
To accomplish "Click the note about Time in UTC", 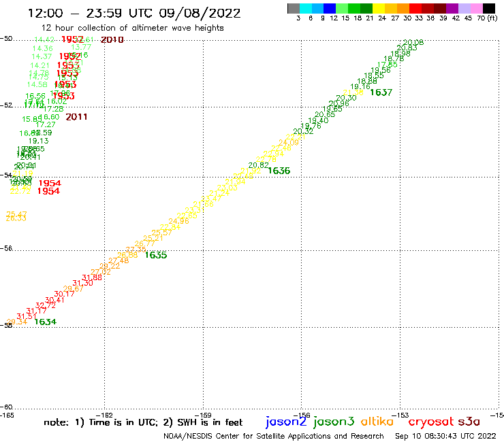I will [143, 422].
